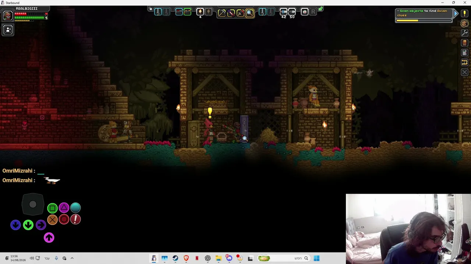This screenshot has height=264, width=471.
Task: Select the magnifying glass scan tool
Action: (249, 13)
